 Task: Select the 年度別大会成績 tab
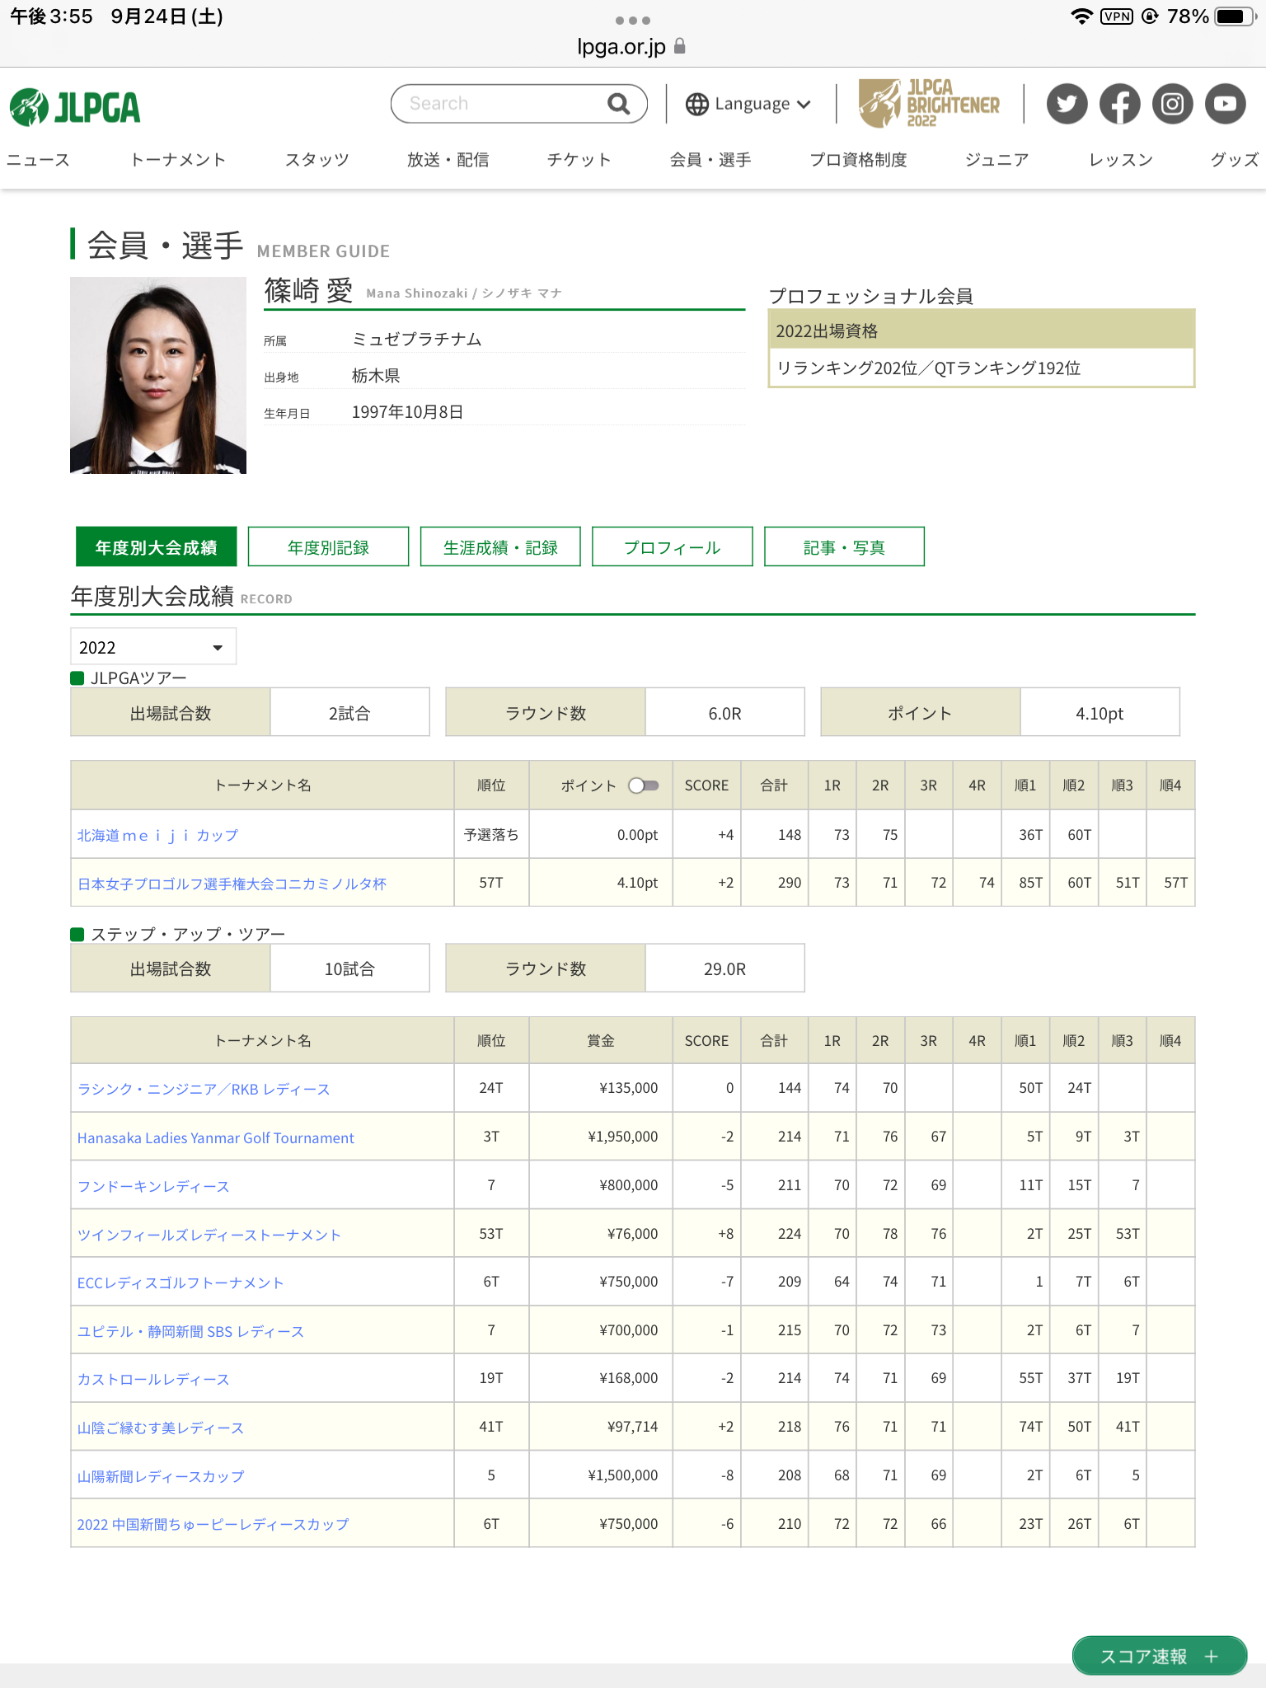156,547
